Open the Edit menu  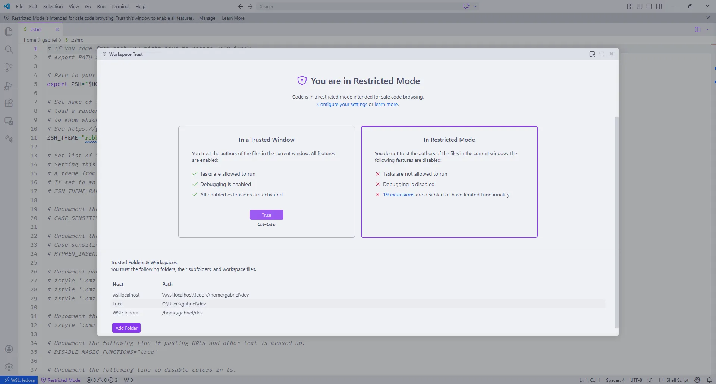[33, 6]
